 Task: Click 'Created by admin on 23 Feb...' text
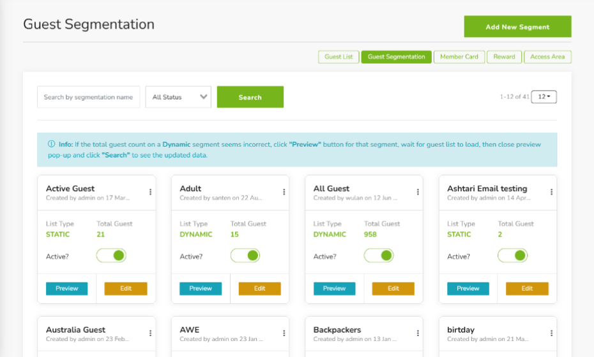tap(88, 339)
